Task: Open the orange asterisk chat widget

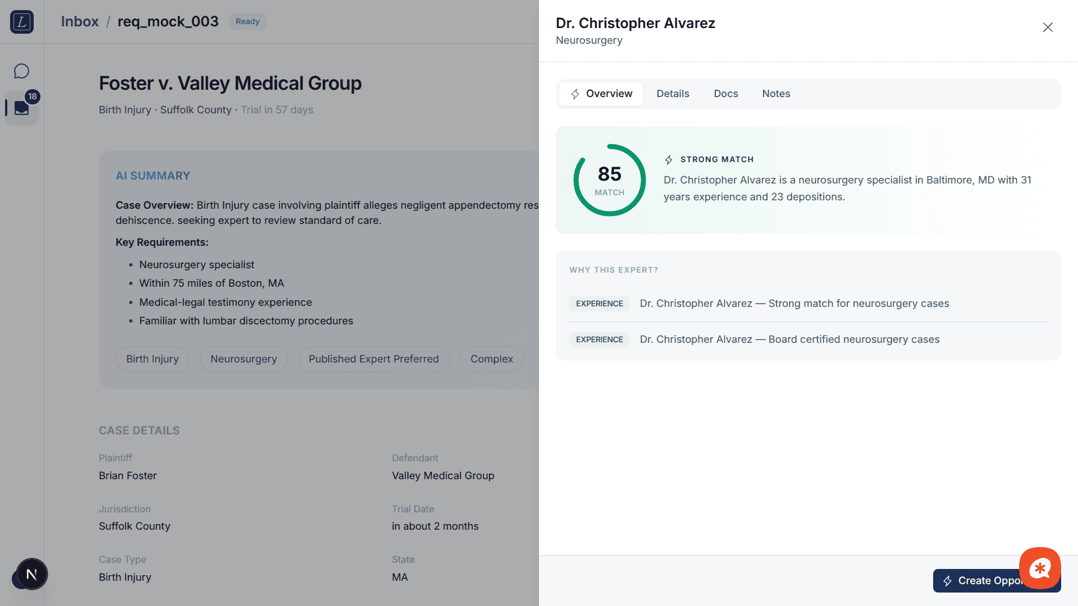Action: click(1039, 568)
